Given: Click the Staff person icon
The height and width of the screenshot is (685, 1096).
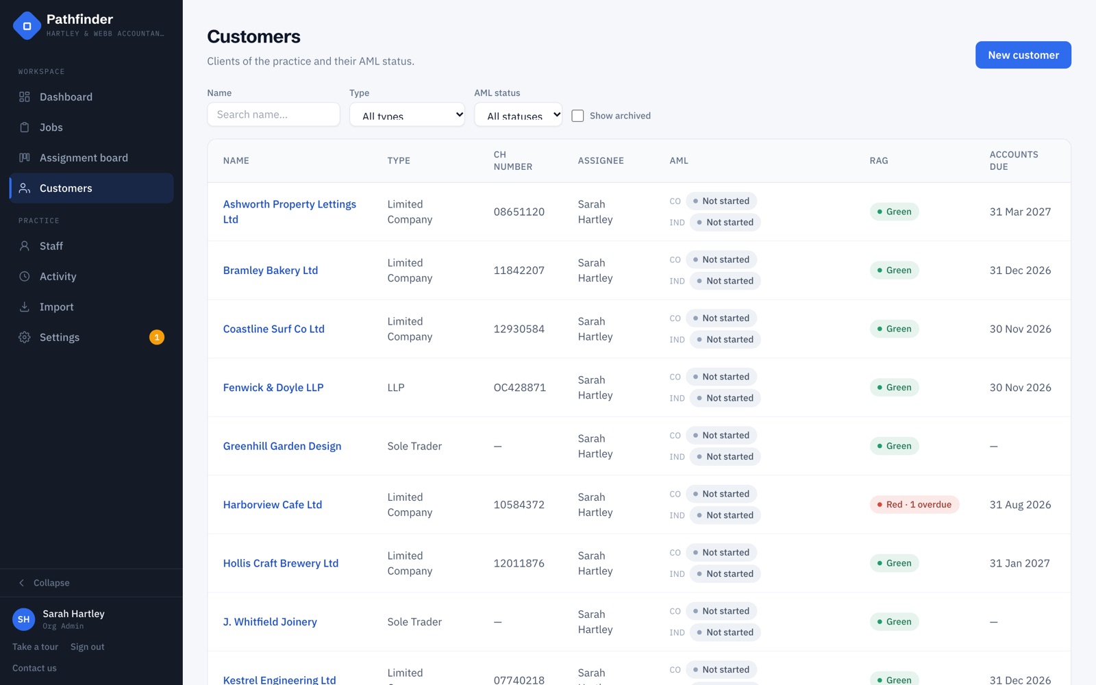Looking at the screenshot, I should [x=25, y=246].
